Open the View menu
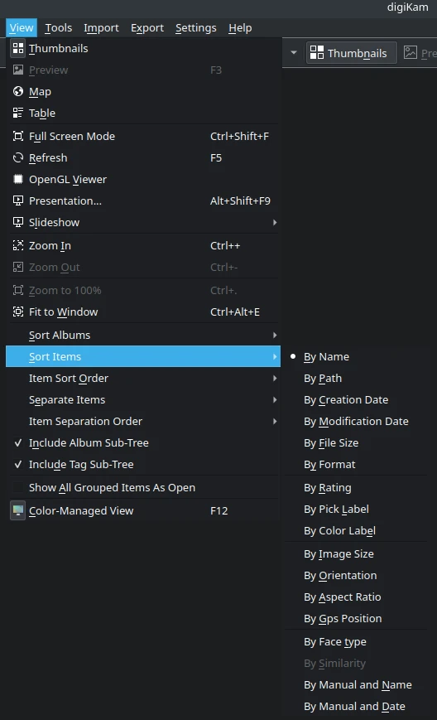The height and width of the screenshot is (720, 437). coord(22,28)
